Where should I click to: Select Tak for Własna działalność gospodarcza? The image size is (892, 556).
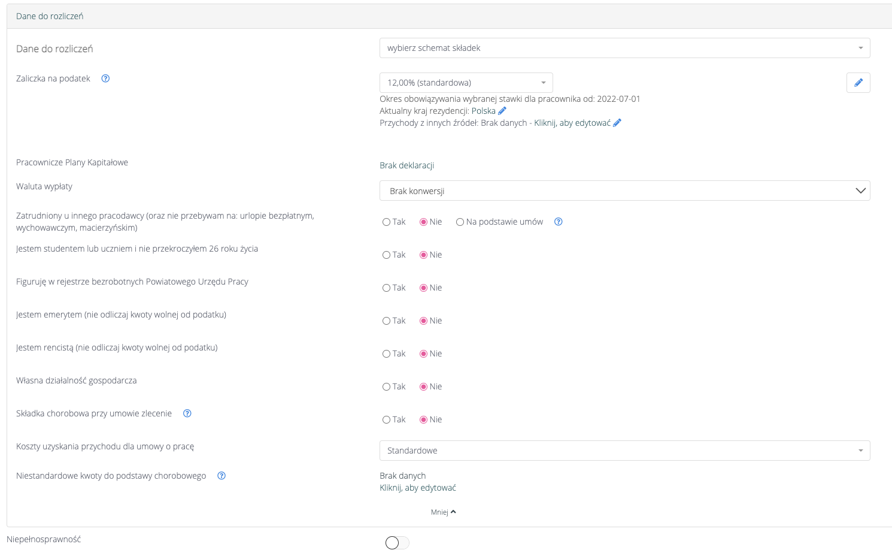coord(387,387)
